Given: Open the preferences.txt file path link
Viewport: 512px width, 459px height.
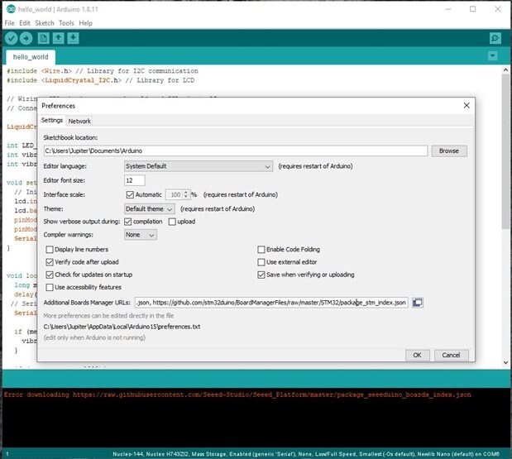Looking at the screenshot, I should pos(122,327).
